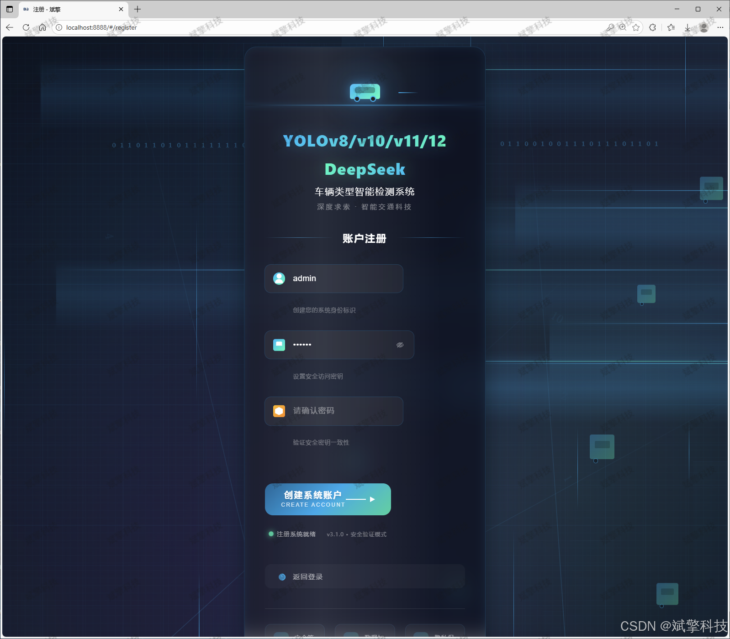Click the 验证安全密钥一致性 hint text

321,443
